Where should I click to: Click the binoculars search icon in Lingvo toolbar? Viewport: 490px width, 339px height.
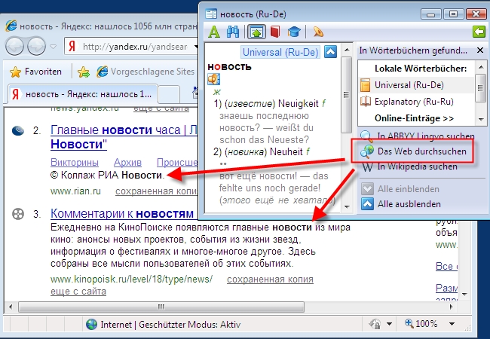pos(233,32)
